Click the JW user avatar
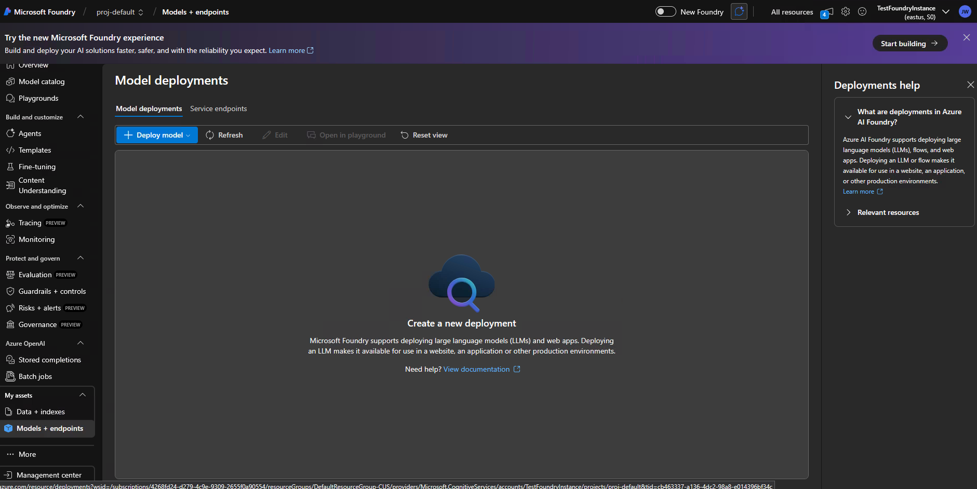This screenshot has height=489, width=977. click(x=965, y=12)
